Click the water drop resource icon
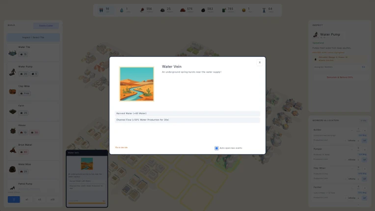The height and width of the screenshot is (211, 375). point(122,10)
